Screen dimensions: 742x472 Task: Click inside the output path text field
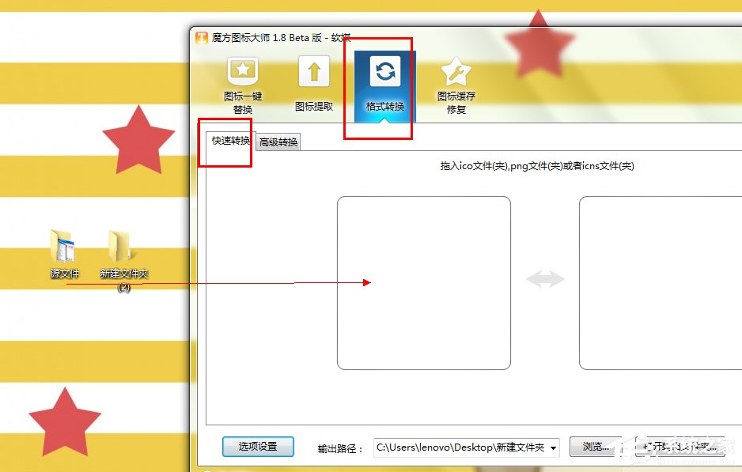(459, 447)
